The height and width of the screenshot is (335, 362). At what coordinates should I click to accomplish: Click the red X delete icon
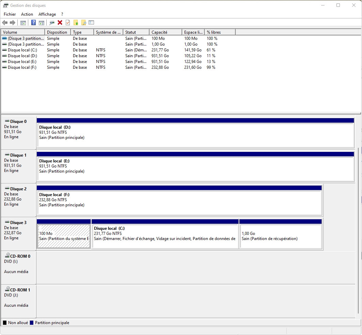pos(60,23)
